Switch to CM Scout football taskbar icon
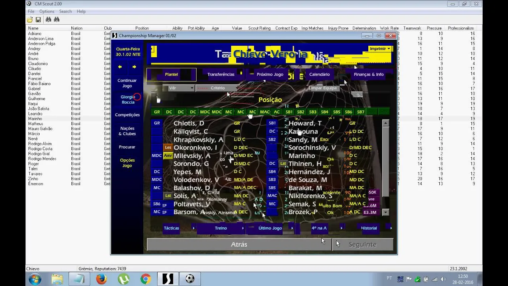The image size is (508, 286). tap(190, 279)
